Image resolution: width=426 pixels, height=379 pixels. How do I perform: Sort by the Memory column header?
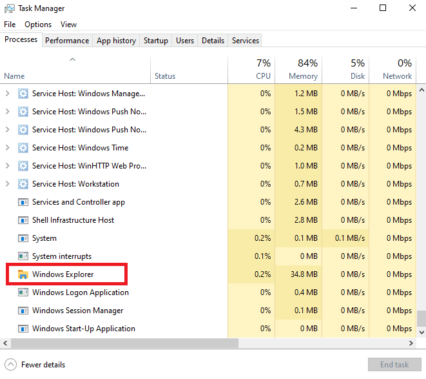pos(298,70)
